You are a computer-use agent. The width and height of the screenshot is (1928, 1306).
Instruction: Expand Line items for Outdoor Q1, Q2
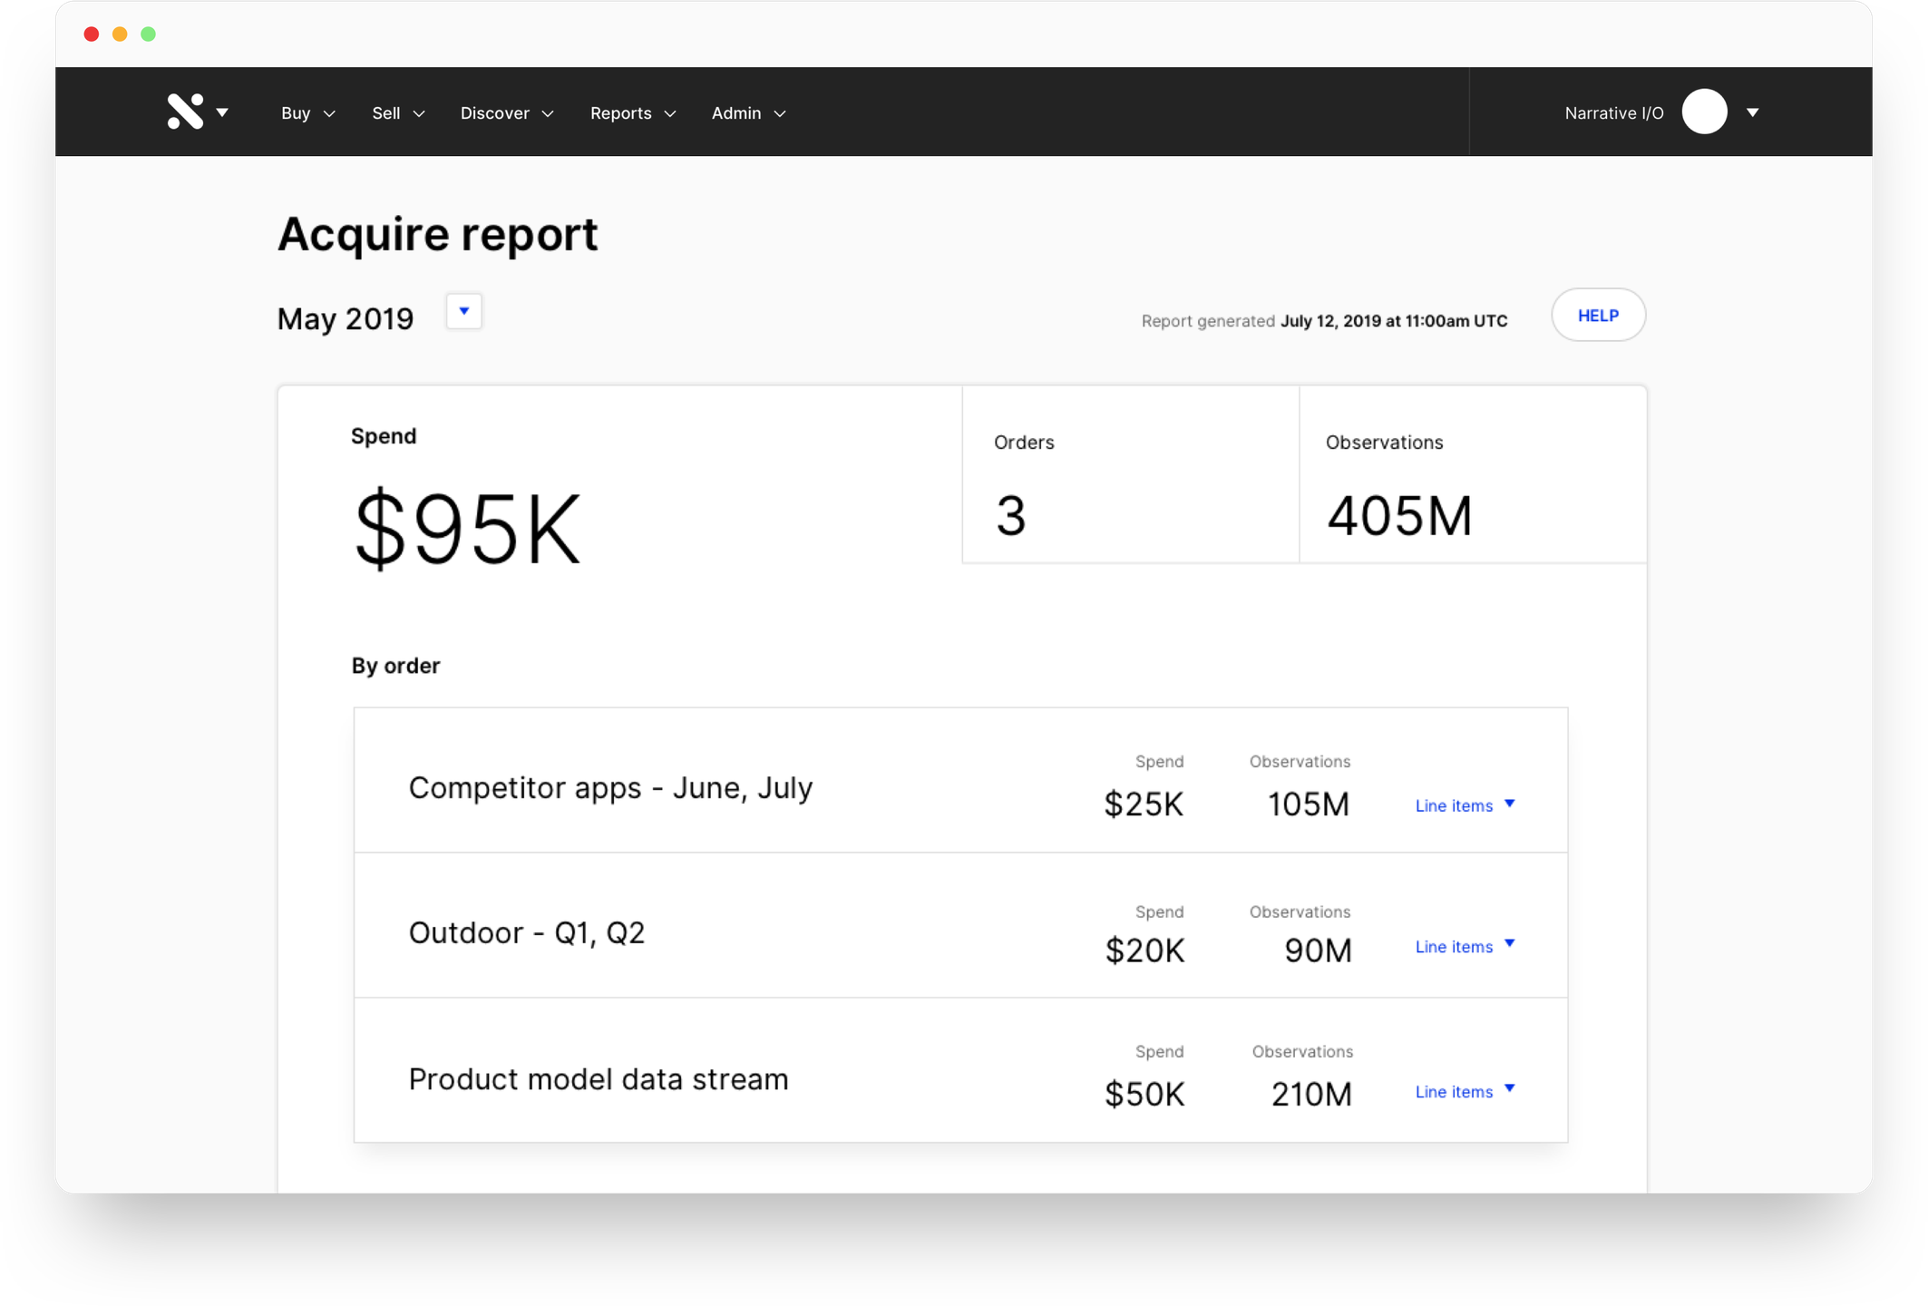click(x=1464, y=946)
